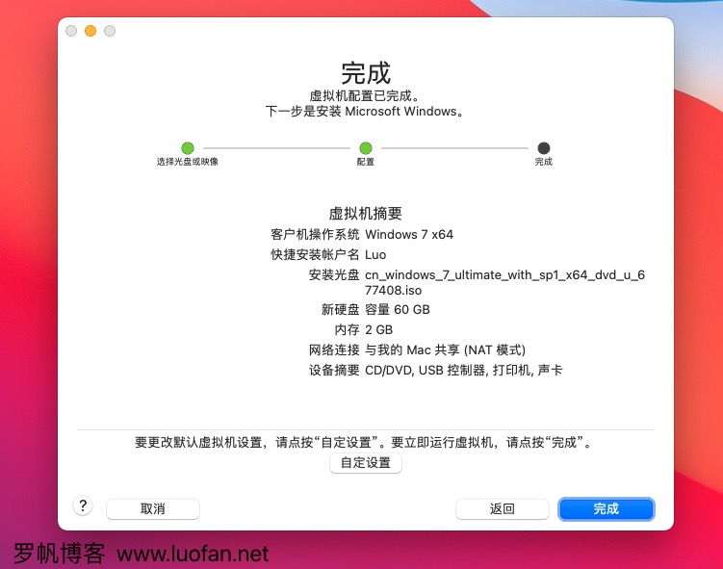Click the ISO filename cn_windows_7_ultimate_with_sp1_x64_dvd_u_677408.iso
Screen dimensions: 723x569
504,283
